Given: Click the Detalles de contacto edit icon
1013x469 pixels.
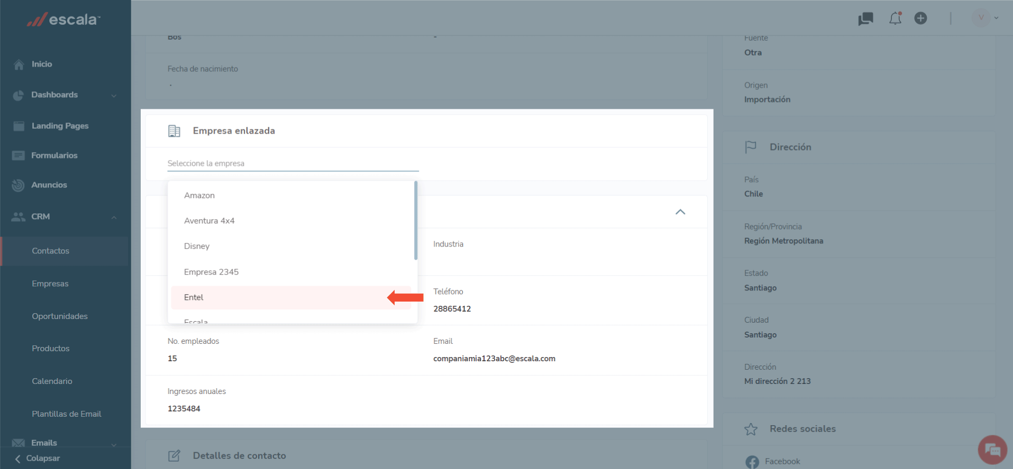Looking at the screenshot, I should (174, 455).
